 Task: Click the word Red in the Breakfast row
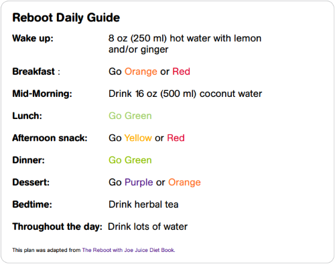[x=182, y=72]
